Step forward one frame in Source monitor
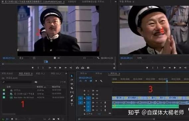The height and width of the screenshot is (121, 189). 65,68
